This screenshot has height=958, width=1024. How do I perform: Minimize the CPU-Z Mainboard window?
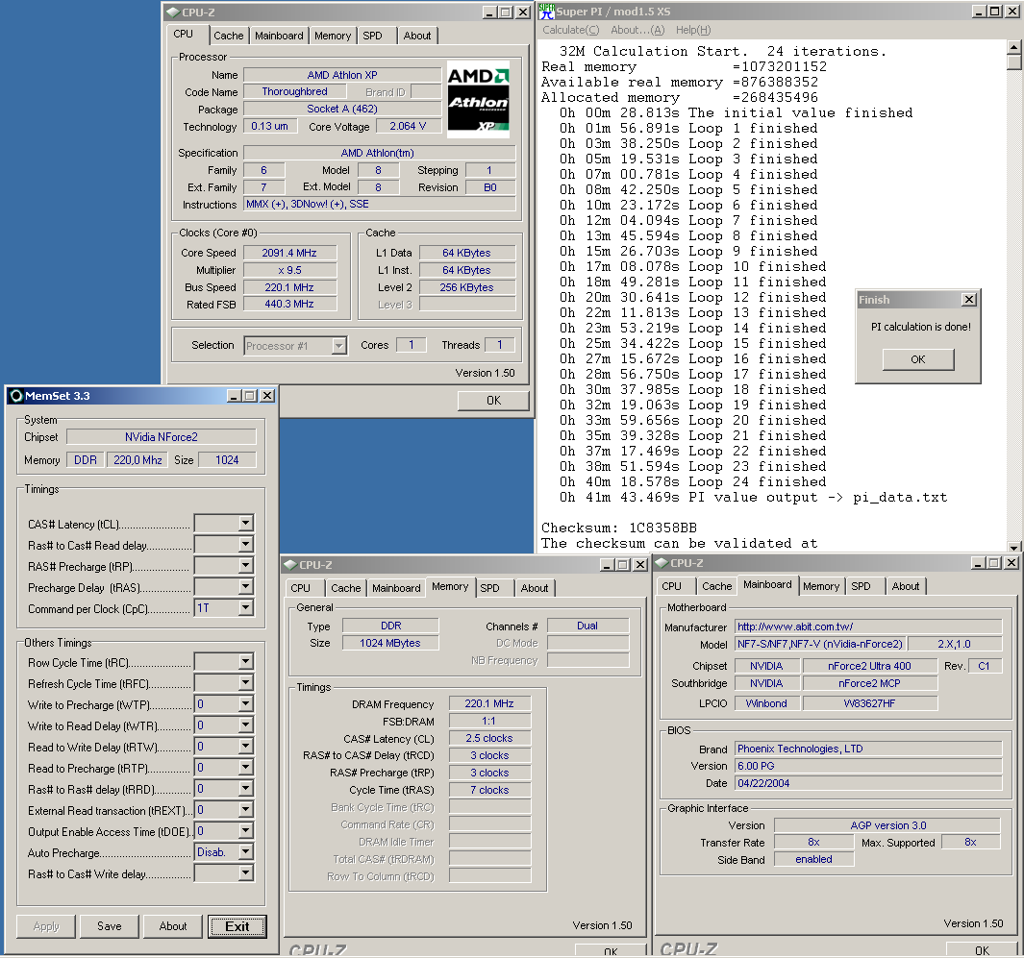click(978, 562)
